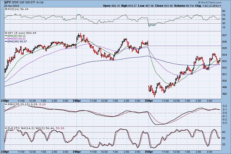The height and width of the screenshot is (154, 231).
Task: Click the SPDR S&P 500 ETF name
Action: pyautogui.click(x=24, y=3)
